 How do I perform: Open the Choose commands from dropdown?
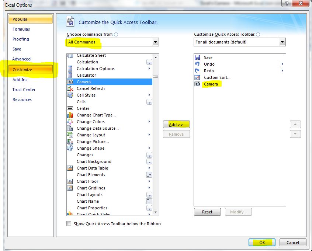(155, 42)
